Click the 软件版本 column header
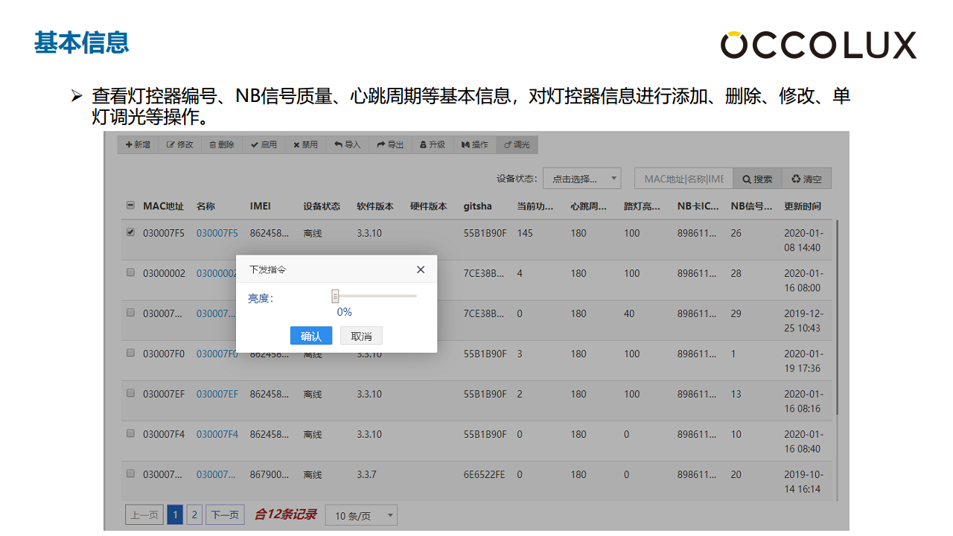The height and width of the screenshot is (536, 953). coord(375,206)
